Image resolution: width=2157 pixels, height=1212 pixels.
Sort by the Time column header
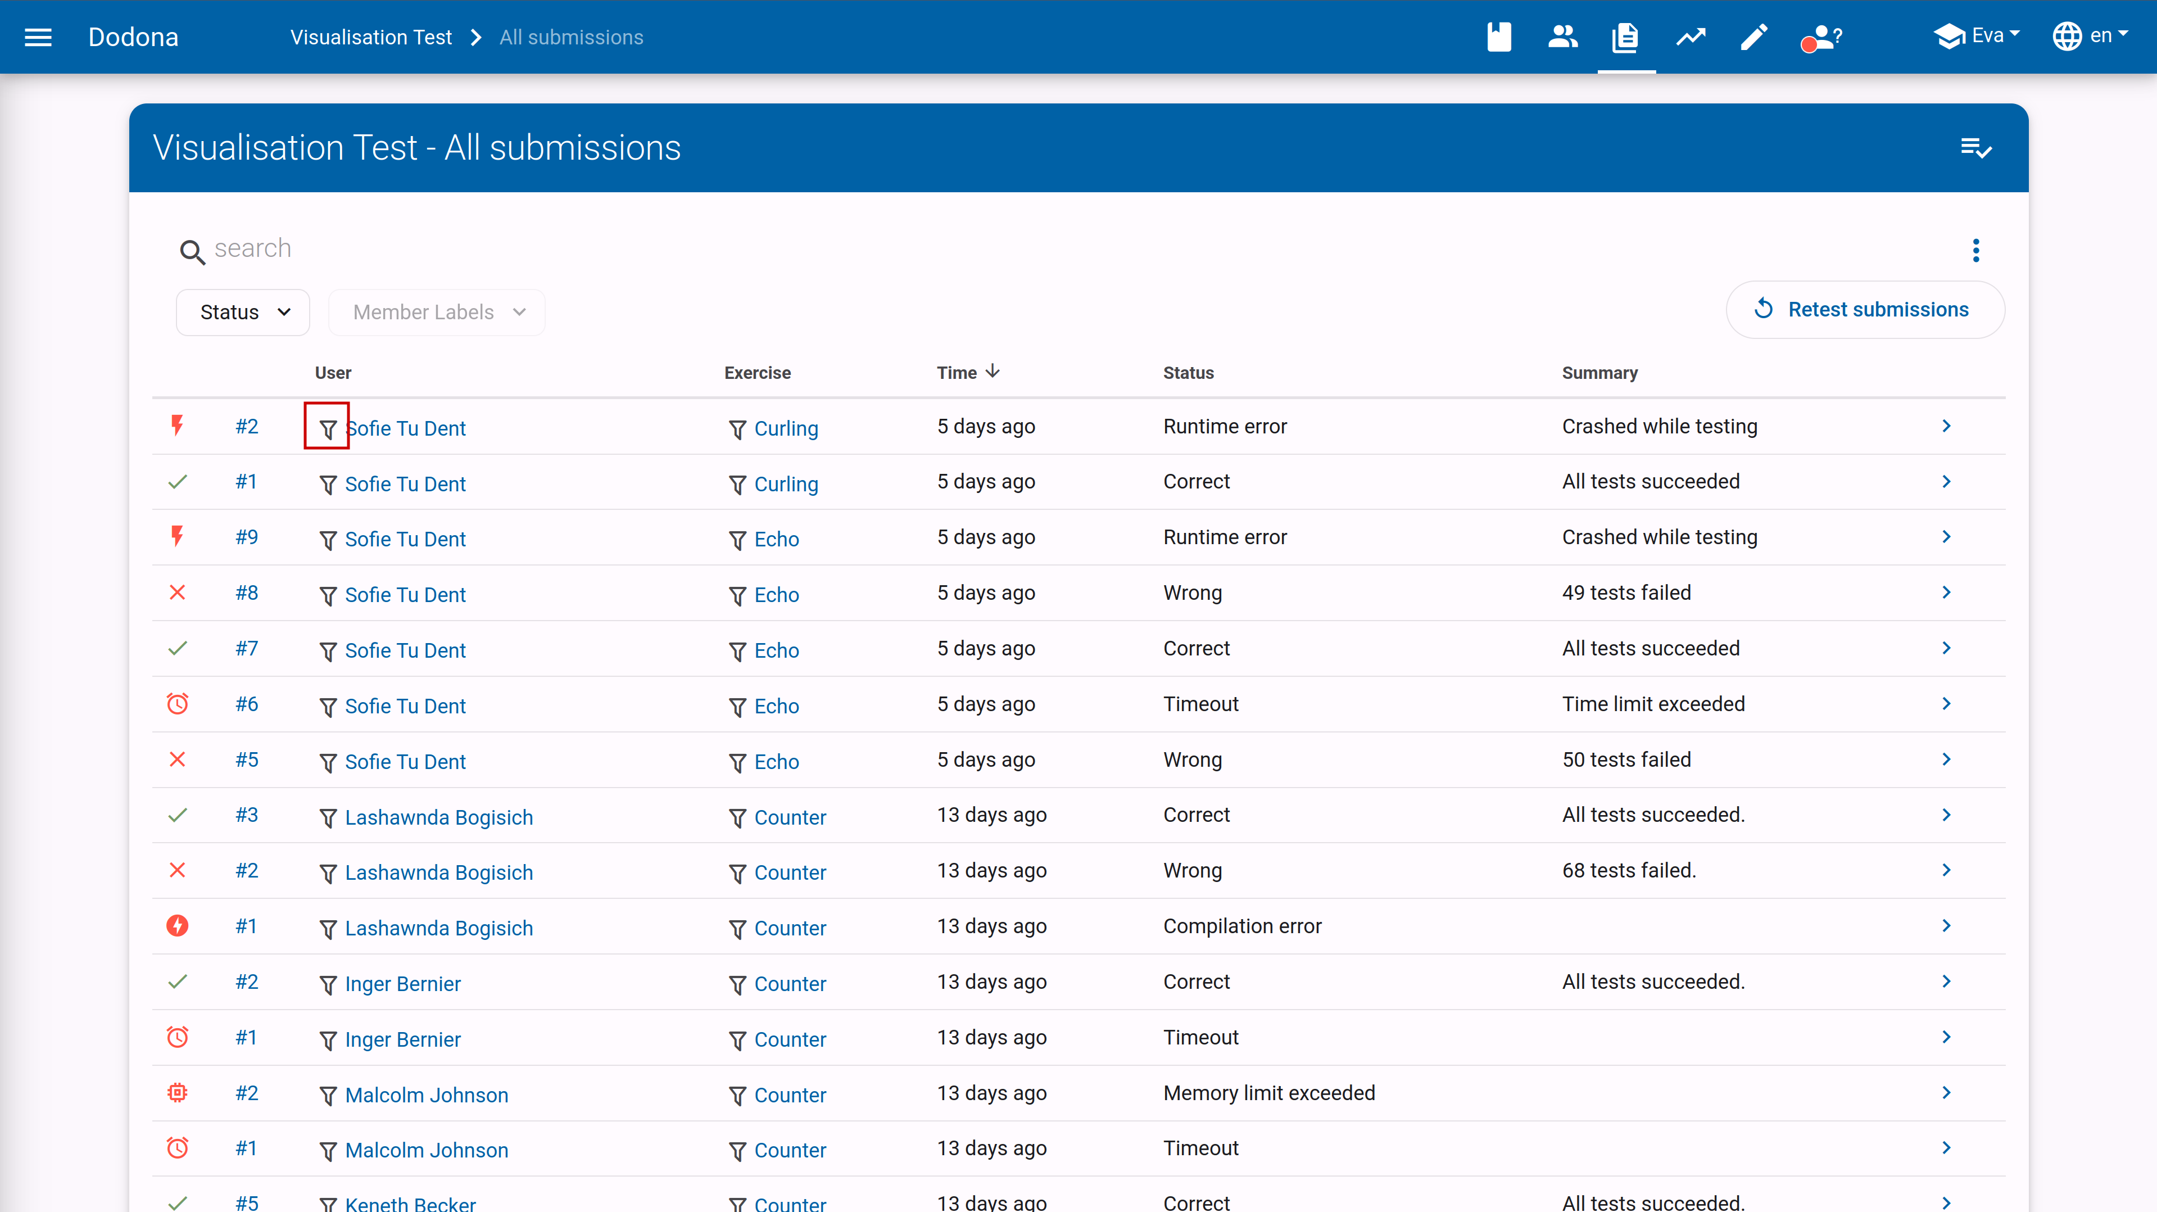(x=968, y=372)
